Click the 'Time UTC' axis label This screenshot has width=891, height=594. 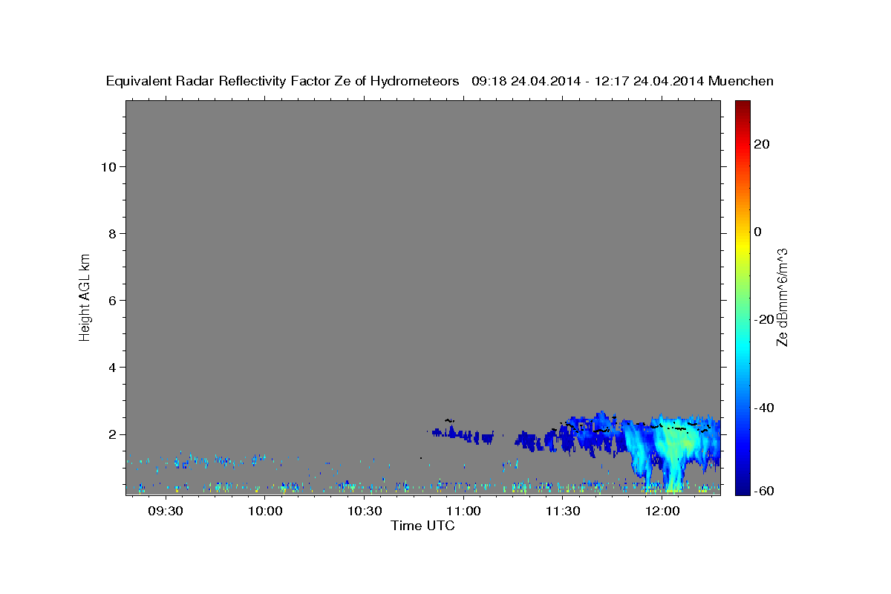(x=422, y=526)
